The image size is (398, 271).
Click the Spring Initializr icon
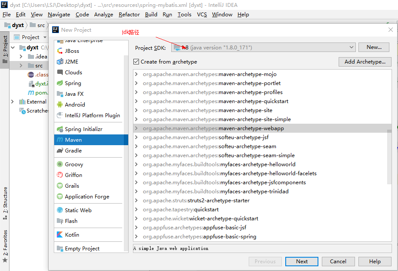[60, 129]
